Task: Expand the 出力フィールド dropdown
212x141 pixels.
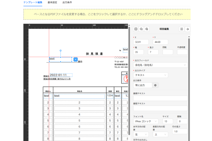Action: point(160,65)
